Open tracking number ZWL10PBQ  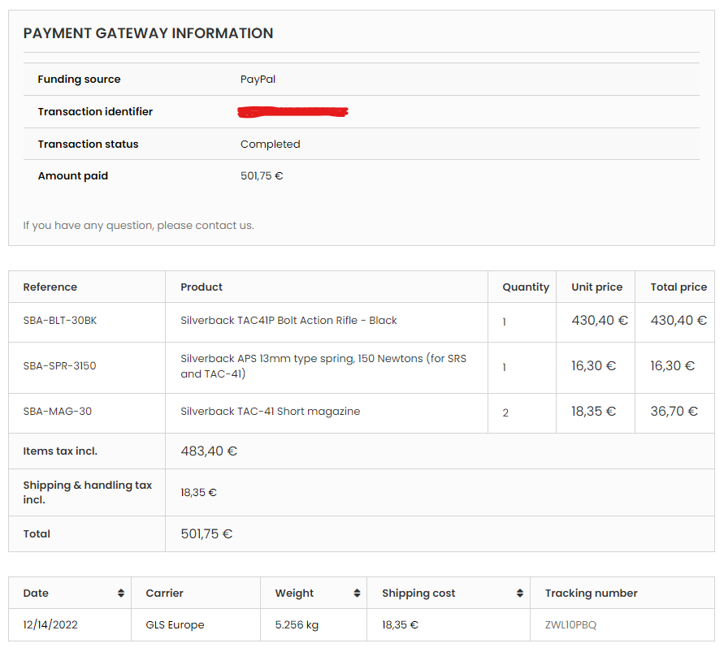(x=570, y=625)
